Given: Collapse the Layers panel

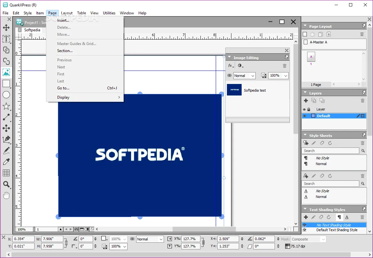Looking at the screenshot, I should pyautogui.click(x=305, y=93).
